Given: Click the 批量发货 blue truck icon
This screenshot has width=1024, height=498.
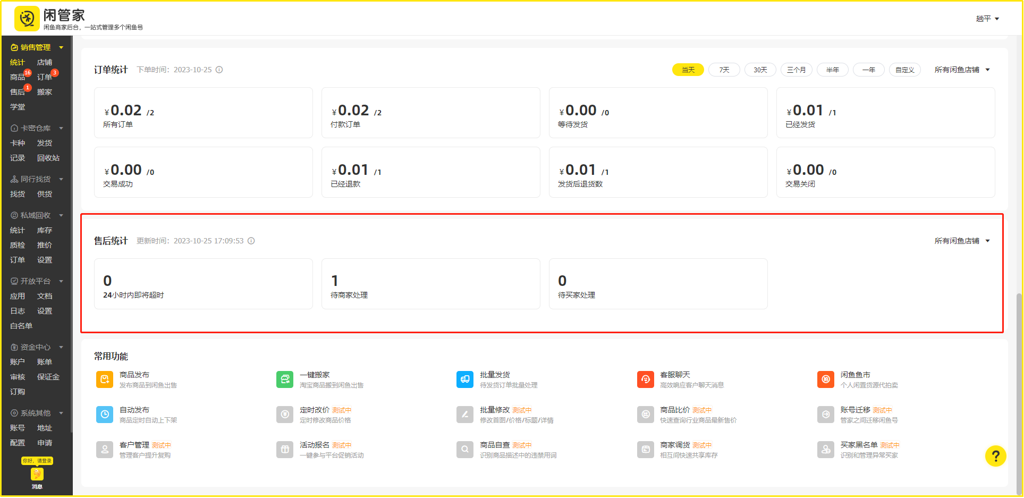Looking at the screenshot, I should coord(465,379).
